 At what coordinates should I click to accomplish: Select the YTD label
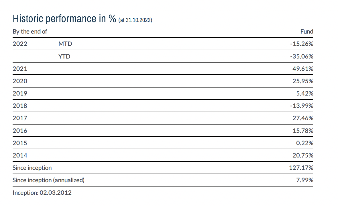[x=64, y=56]
